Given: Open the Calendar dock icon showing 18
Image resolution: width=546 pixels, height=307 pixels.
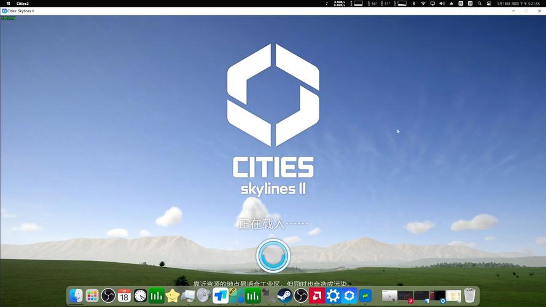Looking at the screenshot, I should 124,296.
